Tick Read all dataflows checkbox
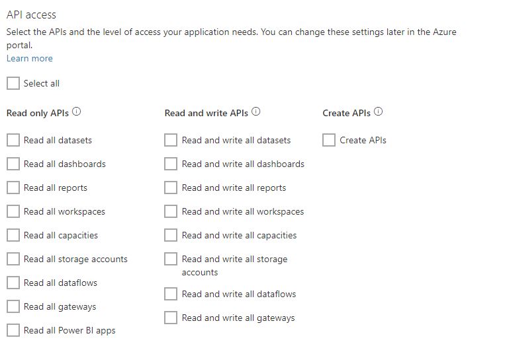Image resolution: width=505 pixels, height=346 pixels. 13,283
